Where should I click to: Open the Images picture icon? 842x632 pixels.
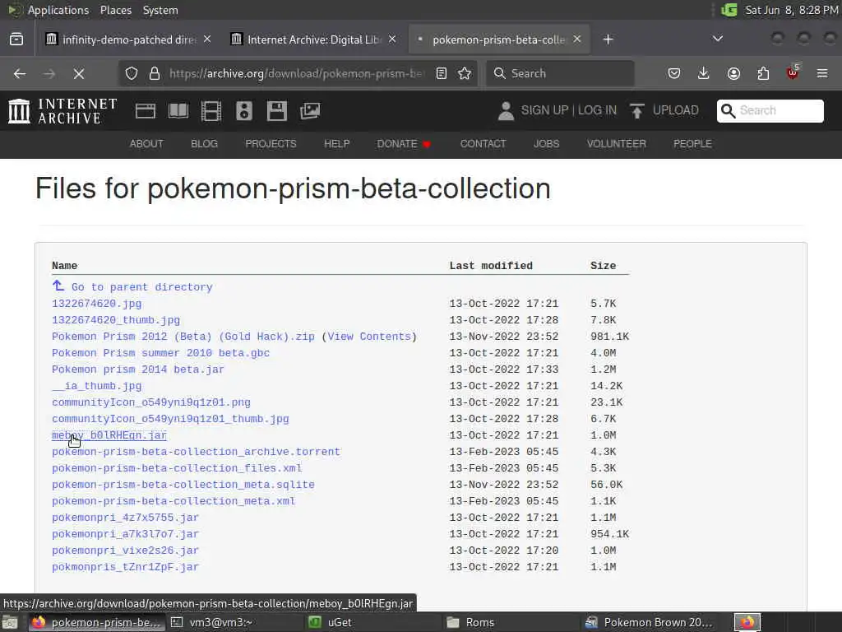coord(310,111)
